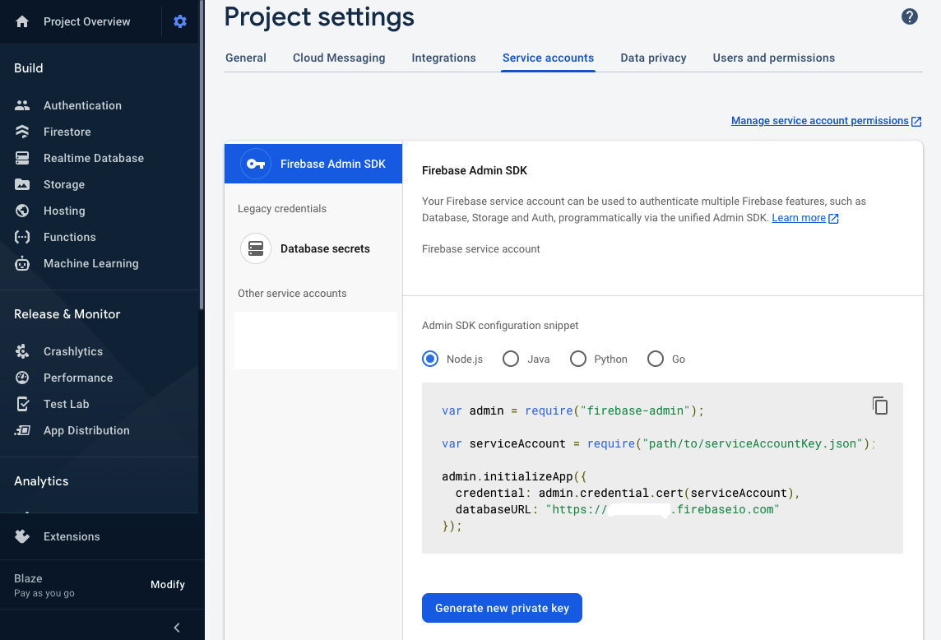The height and width of the screenshot is (640, 941).
Task: Click the Other service accounts label
Action: tap(292, 293)
